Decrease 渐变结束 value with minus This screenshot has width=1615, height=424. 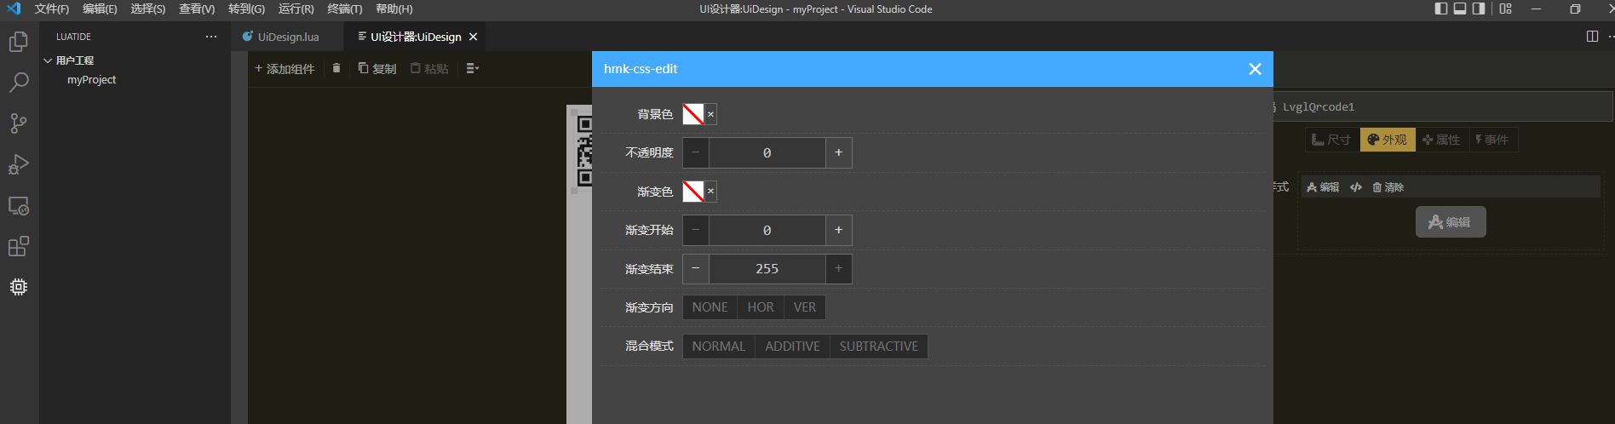pyautogui.click(x=696, y=269)
